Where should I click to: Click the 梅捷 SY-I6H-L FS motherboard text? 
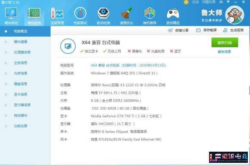pos(116,93)
